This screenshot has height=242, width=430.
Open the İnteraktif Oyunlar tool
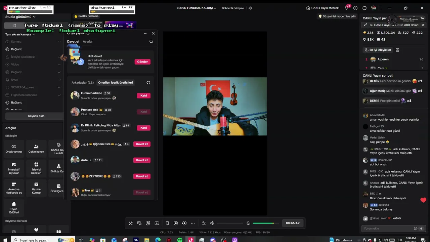(x=14, y=168)
